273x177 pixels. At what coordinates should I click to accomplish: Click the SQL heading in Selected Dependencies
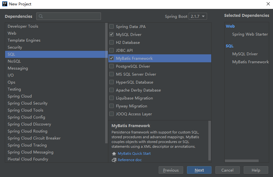(x=229, y=46)
